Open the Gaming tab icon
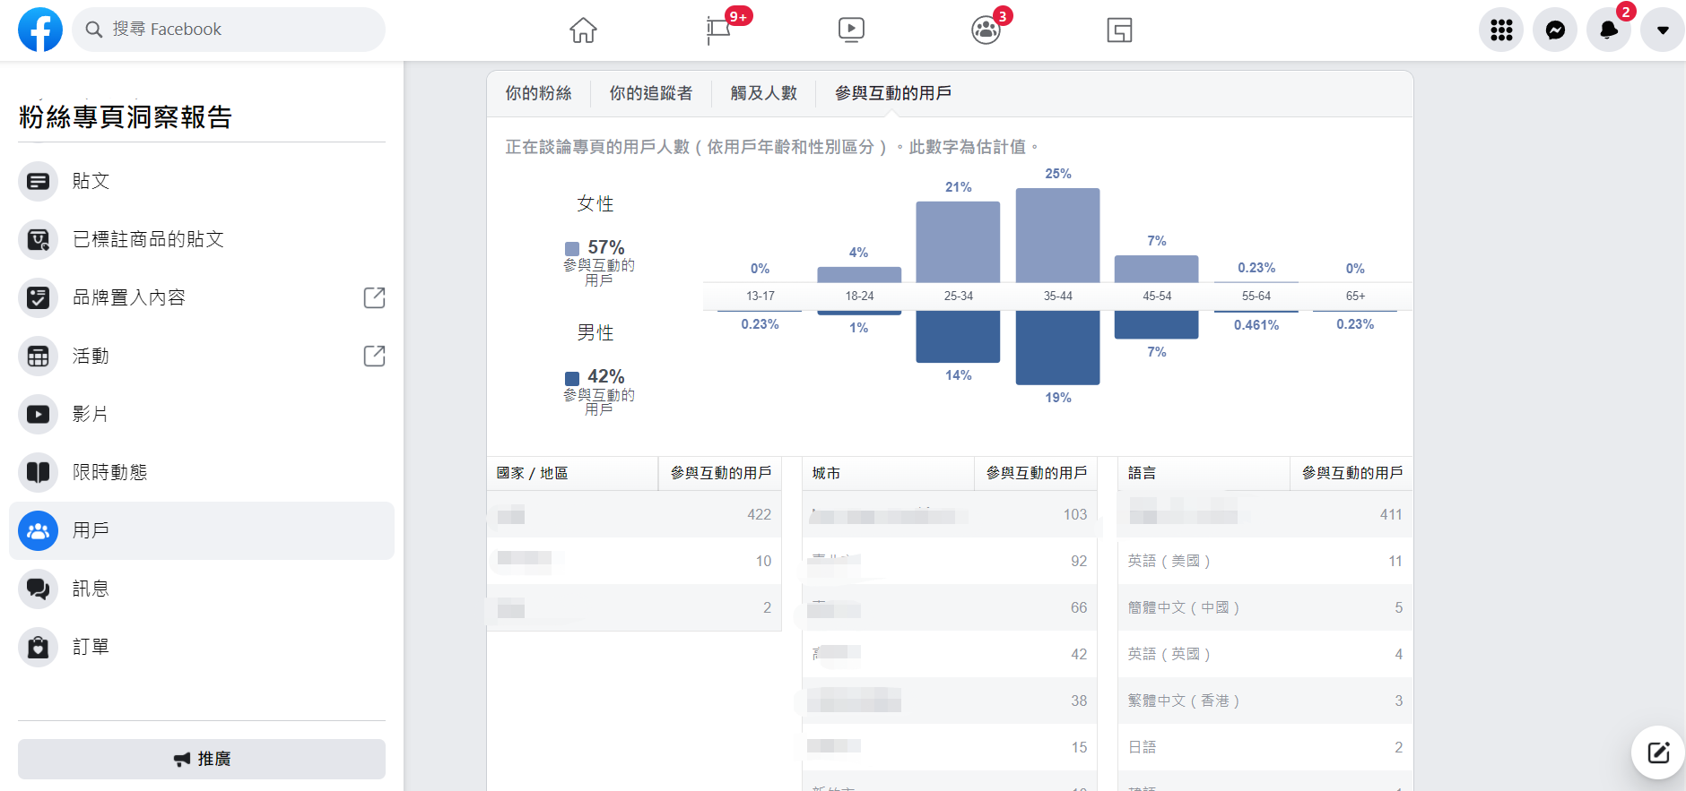The width and height of the screenshot is (1686, 791). pyautogui.click(x=1119, y=30)
